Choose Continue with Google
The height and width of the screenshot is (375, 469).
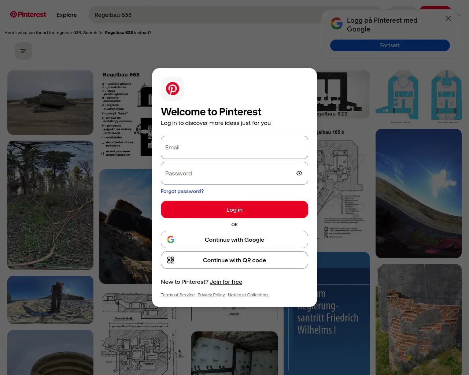(234, 240)
